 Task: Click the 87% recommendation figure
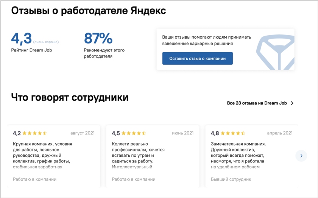98,38
